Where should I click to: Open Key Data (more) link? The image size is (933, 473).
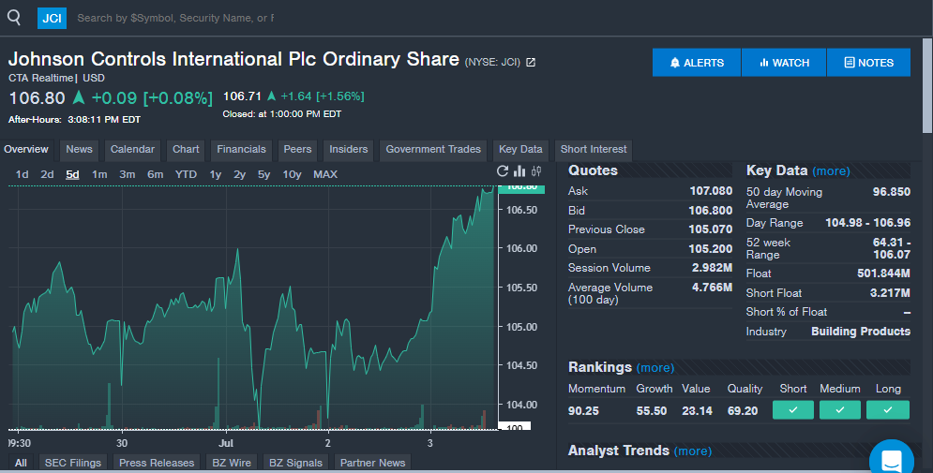pos(831,171)
